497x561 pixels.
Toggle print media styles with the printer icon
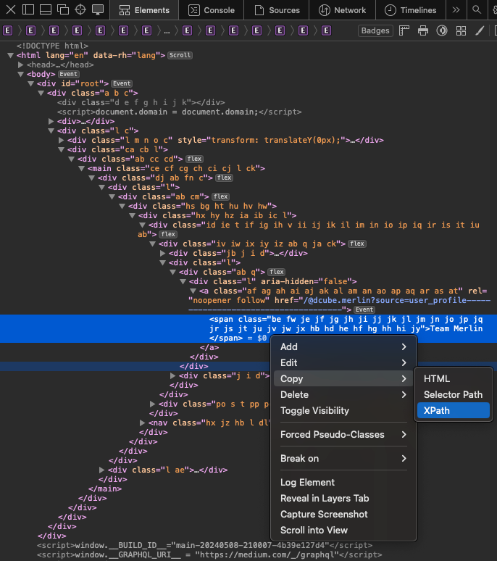tap(423, 30)
